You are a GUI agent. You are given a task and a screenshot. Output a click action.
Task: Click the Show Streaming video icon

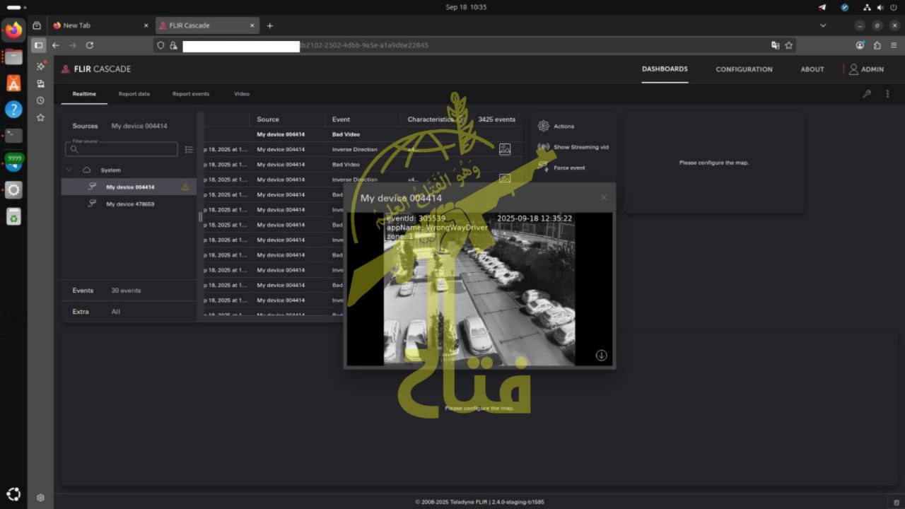point(543,147)
